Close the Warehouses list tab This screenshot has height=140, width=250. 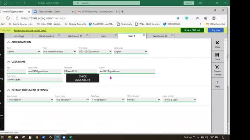click(x=59, y=35)
